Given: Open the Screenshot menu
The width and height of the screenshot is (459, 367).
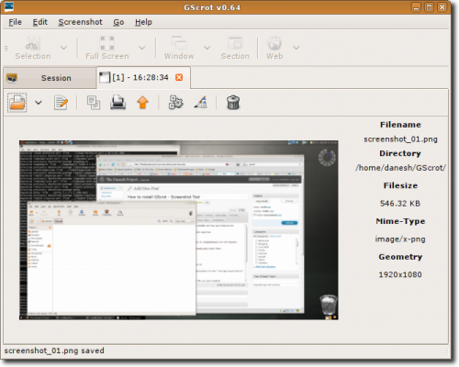Looking at the screenshot, I should point(80,22).
